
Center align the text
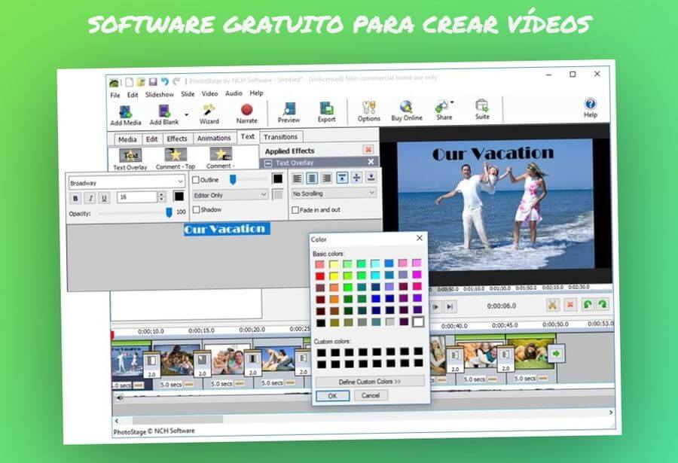click(x=312, y=178)
